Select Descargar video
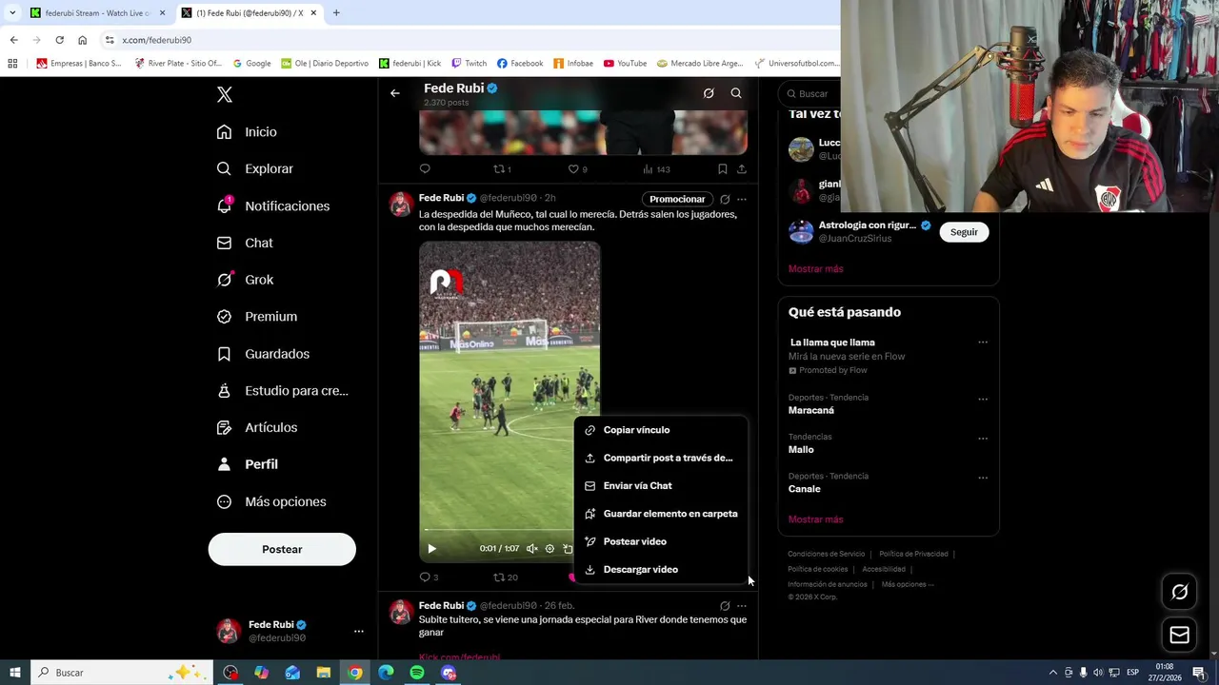The image size is (1219, 685). click(x=661, y=570)
